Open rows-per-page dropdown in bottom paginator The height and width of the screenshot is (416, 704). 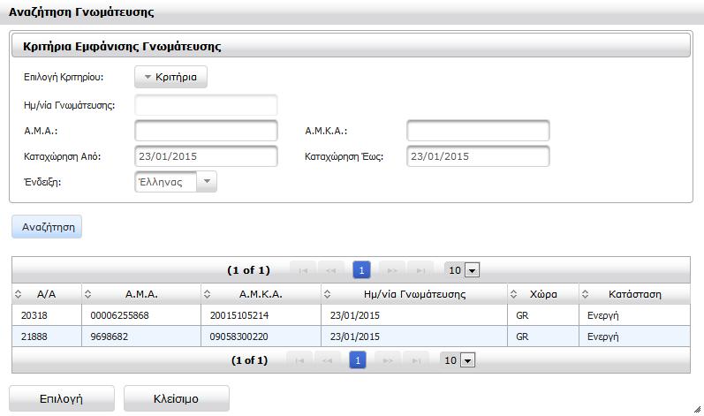point(468,361)
